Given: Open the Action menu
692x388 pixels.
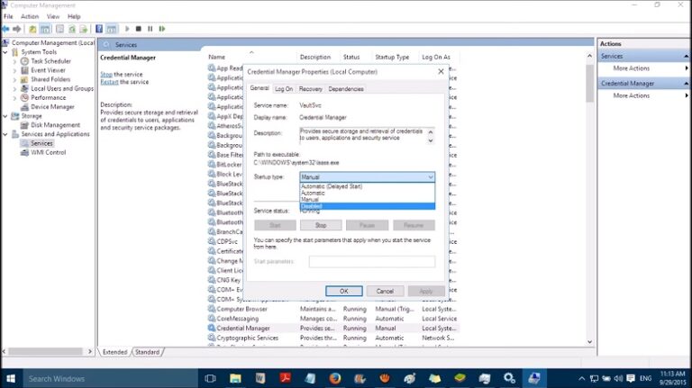Looking at the screenshot, I should coord(30,16).
